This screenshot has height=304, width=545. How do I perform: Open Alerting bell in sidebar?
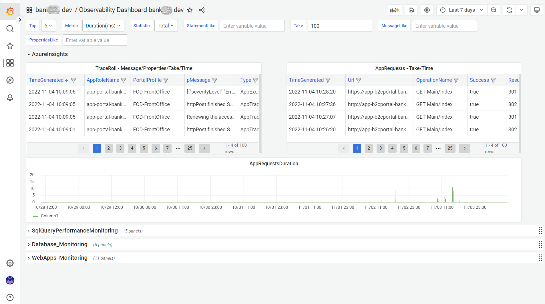10,98
